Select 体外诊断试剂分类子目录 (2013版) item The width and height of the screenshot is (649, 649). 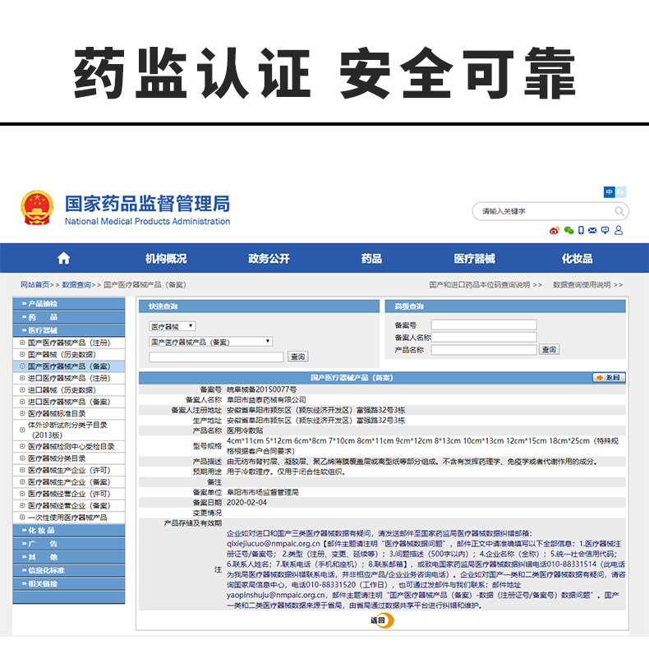(x=67, y=430)
